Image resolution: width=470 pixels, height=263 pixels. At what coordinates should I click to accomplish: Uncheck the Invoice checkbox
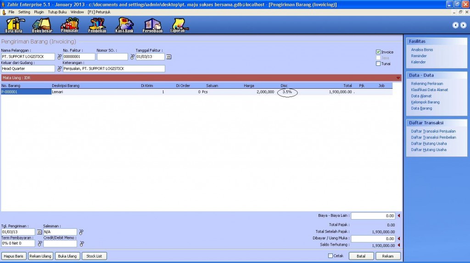point(378,52)
